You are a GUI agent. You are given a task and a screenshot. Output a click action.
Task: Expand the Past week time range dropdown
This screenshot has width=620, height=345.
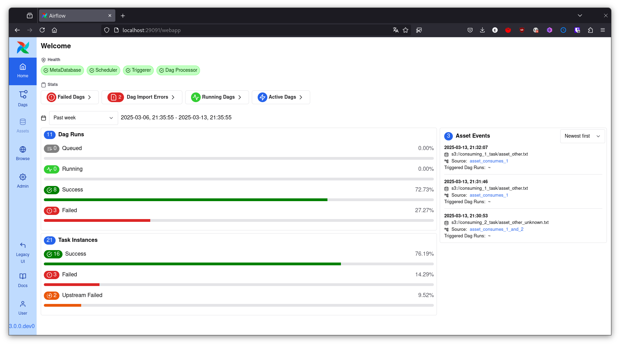click(x=83, y=118)
